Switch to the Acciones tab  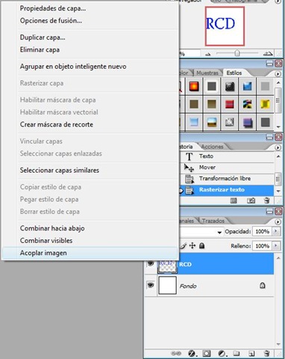[212, 147]
